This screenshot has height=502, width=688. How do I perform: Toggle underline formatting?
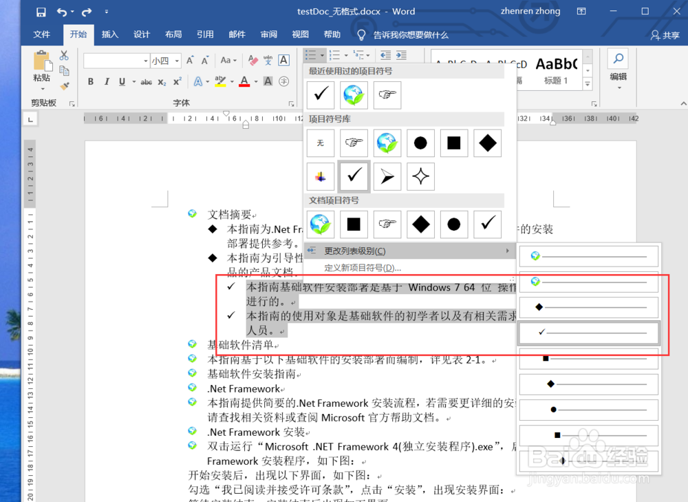[122, 81]
